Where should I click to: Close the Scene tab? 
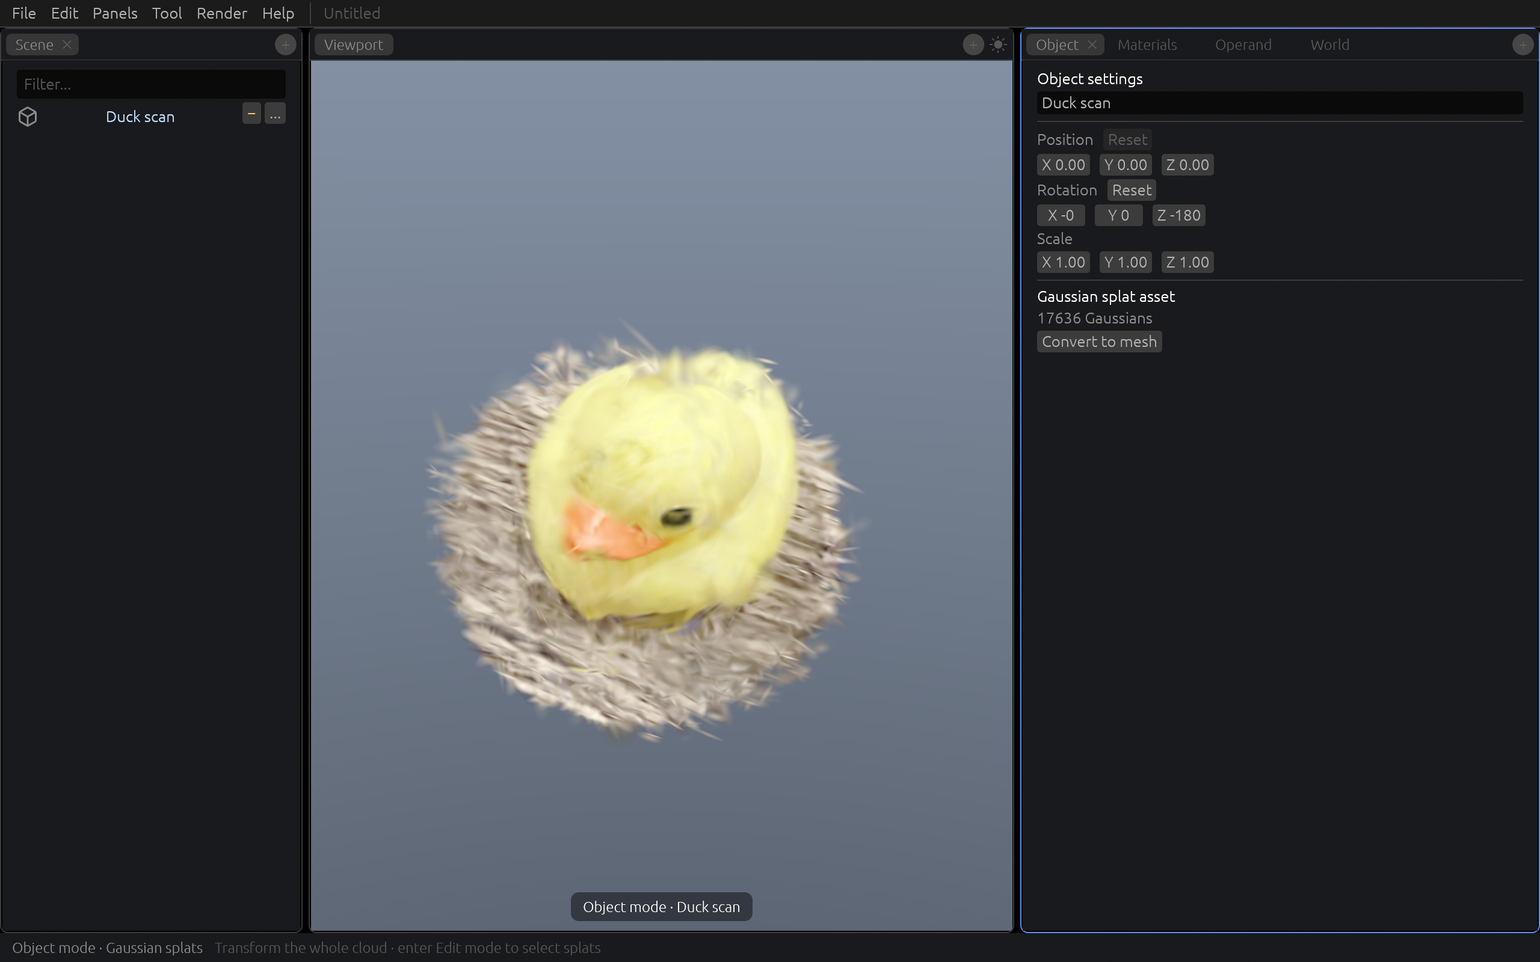[67, 44]
